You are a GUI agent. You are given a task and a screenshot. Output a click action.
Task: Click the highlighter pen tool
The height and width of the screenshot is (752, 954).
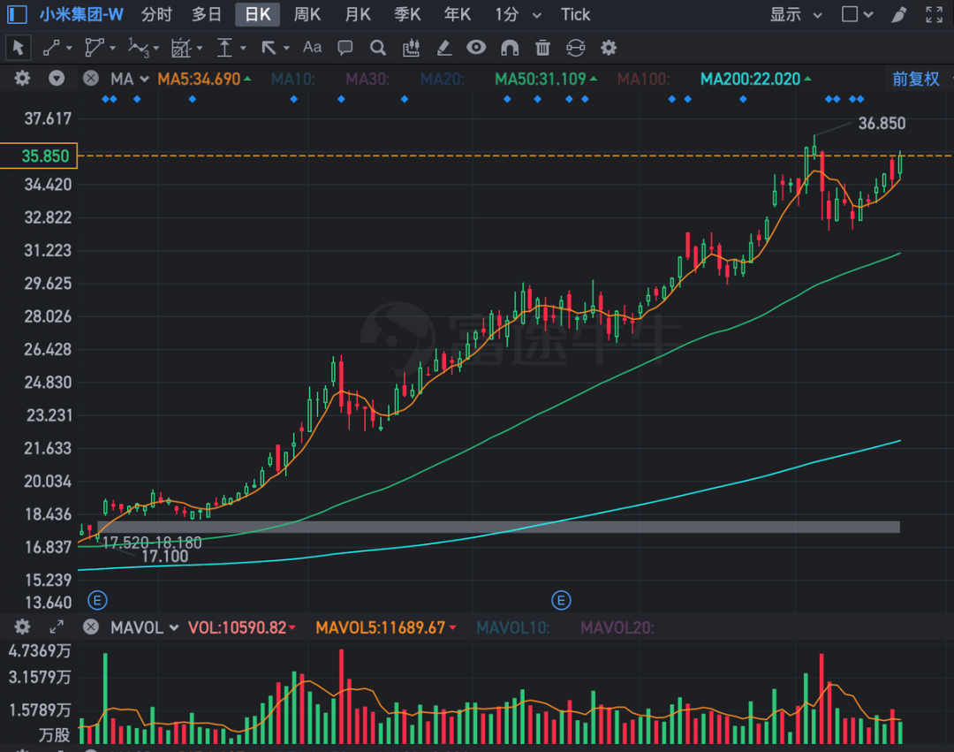click(444, 48)
